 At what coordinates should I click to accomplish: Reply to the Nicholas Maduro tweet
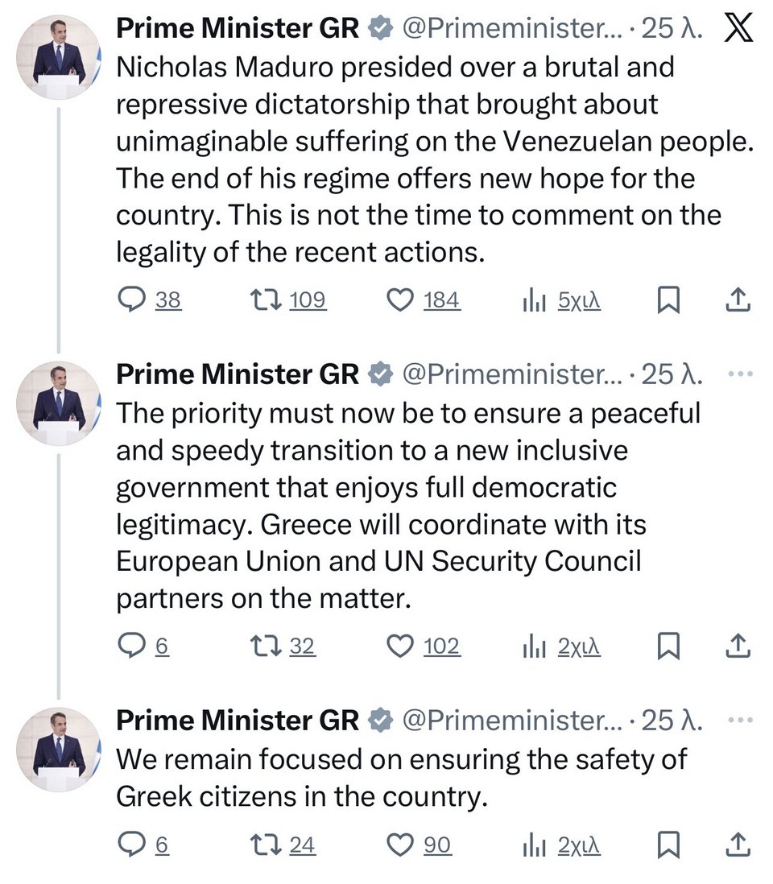(x=130, y=300)
